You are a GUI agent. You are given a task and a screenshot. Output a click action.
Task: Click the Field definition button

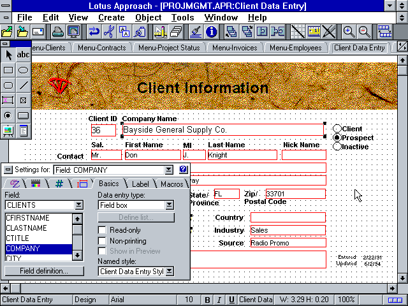(44, 271)
